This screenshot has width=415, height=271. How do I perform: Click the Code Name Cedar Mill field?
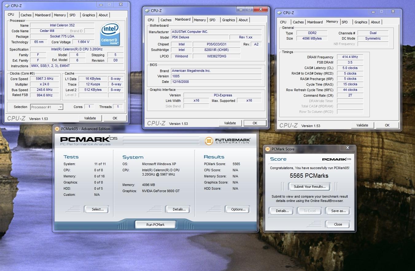(x=47, y=31)
